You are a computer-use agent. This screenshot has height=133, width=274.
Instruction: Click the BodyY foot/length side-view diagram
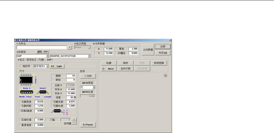click(x=43, y=92)
